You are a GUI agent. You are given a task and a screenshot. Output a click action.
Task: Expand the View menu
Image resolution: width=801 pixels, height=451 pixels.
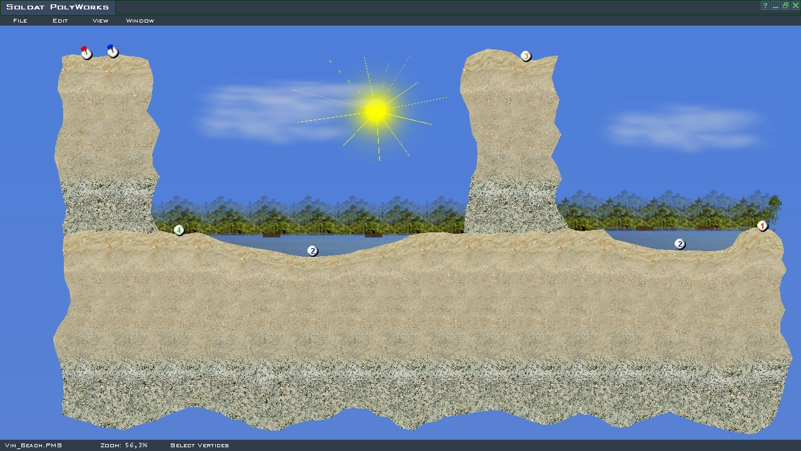100,21
